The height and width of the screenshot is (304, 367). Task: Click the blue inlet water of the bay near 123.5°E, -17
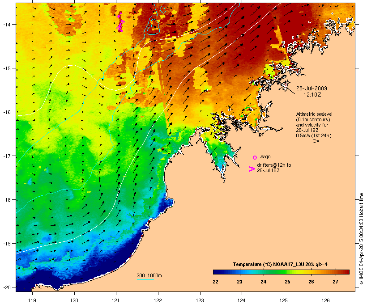coord(221,163)
